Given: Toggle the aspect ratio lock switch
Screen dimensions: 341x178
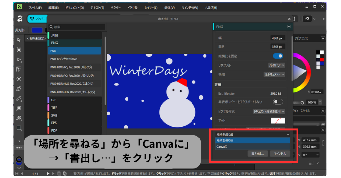Looking at the screenshot, I should click(x=277, y=56).
